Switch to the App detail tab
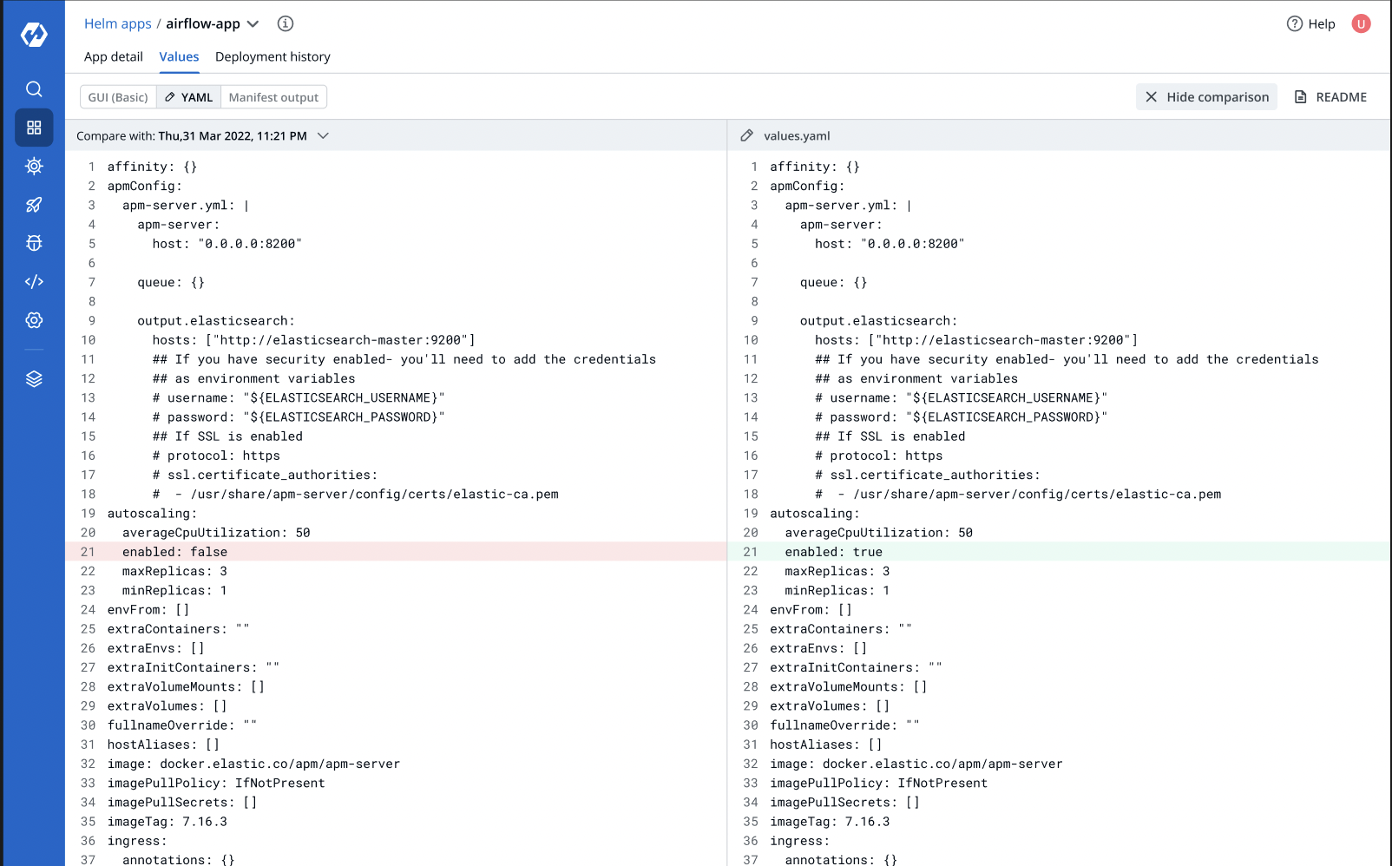This screenshot has height=866, width=1392. tap(114, 56)
